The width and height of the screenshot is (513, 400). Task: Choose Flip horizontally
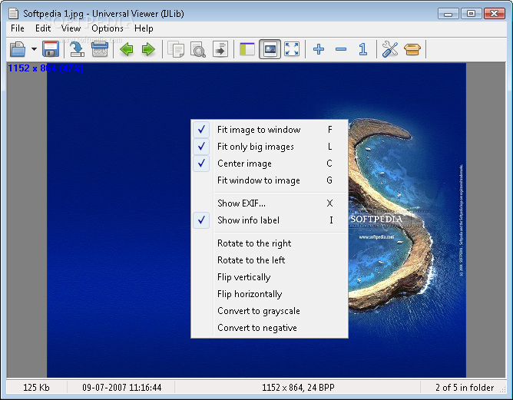(270, 294)
